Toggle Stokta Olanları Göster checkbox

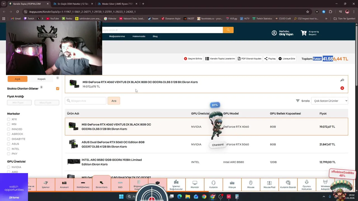[58, 88]
